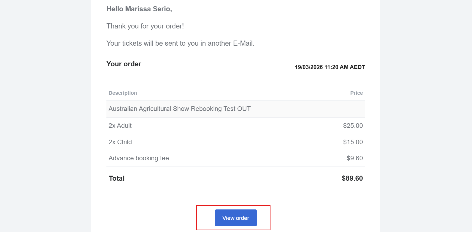Click the word E-Mail in the message
The width and height of the screenshot is (472, 232).
[243, 43]
